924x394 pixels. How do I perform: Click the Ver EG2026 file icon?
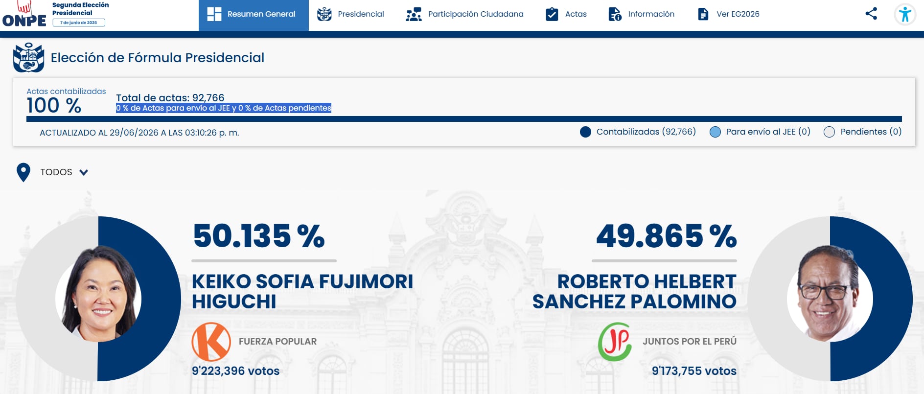703,14
